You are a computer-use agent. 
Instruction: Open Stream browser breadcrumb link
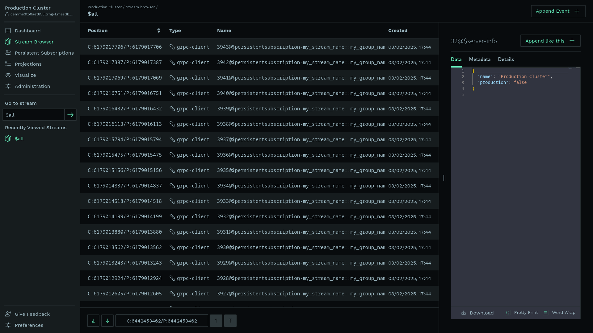[140, 7]
